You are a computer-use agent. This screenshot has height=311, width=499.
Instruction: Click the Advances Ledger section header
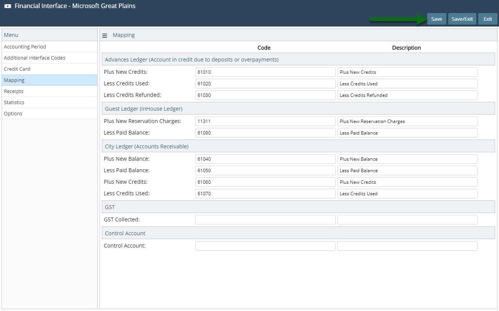[298, 60]
